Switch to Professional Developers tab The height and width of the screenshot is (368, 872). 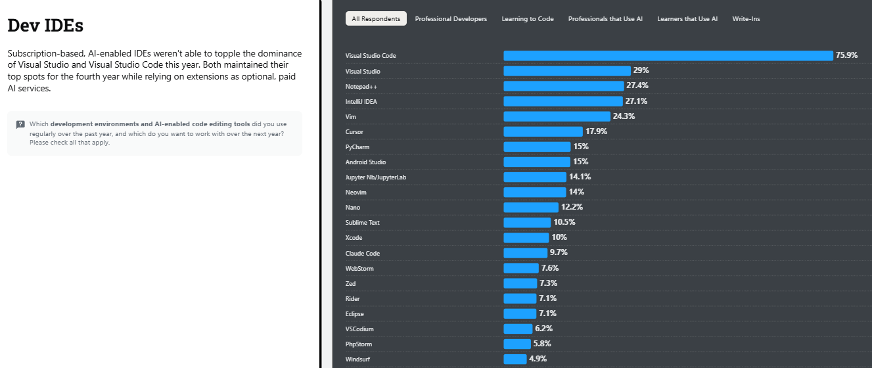pos(451,19)
